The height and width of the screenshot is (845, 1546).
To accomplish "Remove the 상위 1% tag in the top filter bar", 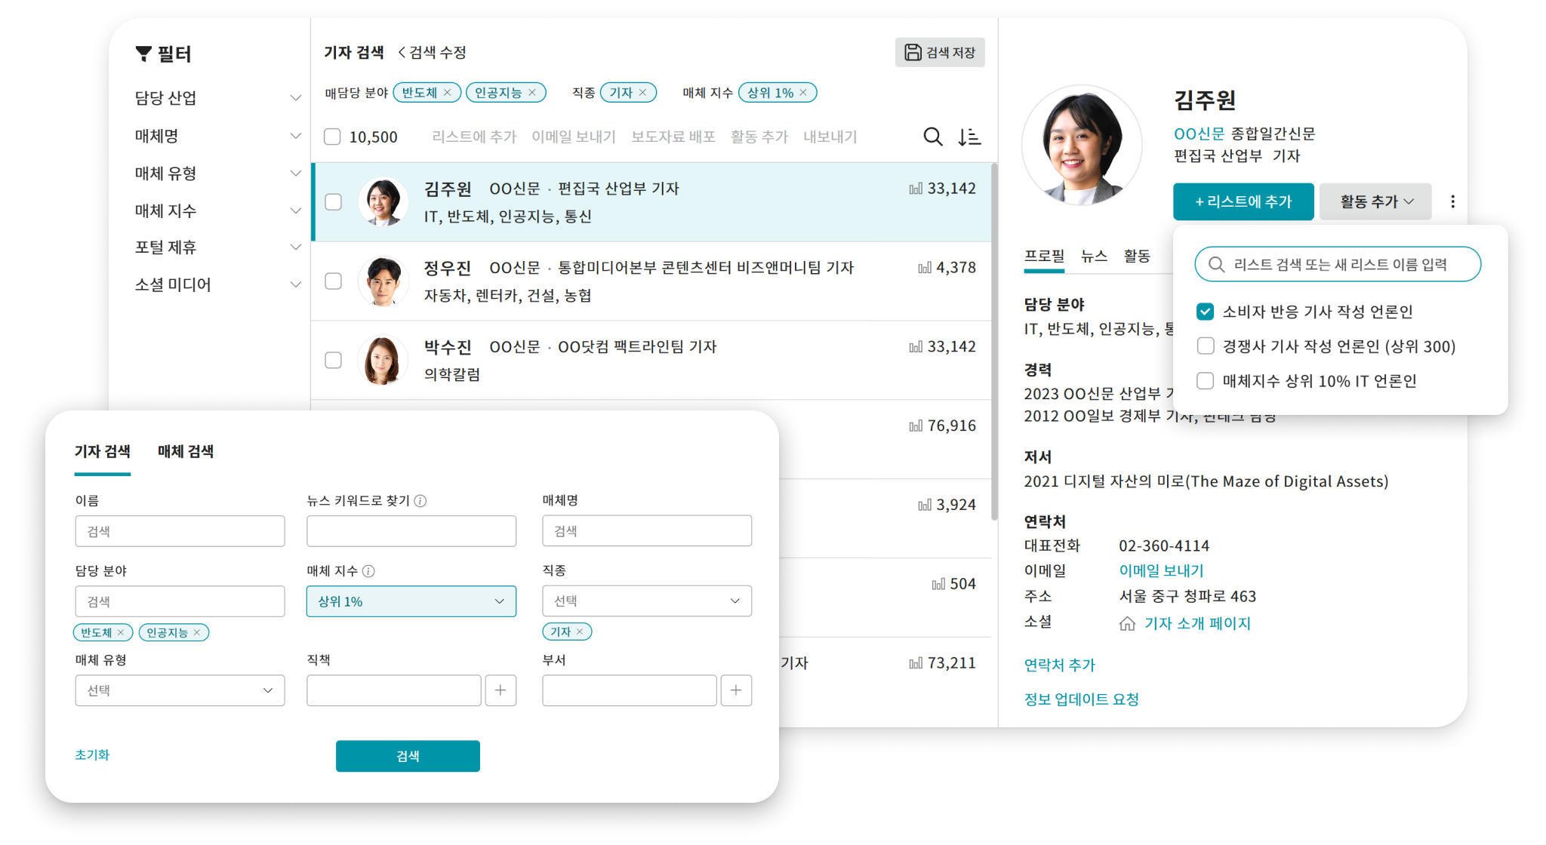I will (803, 92).
